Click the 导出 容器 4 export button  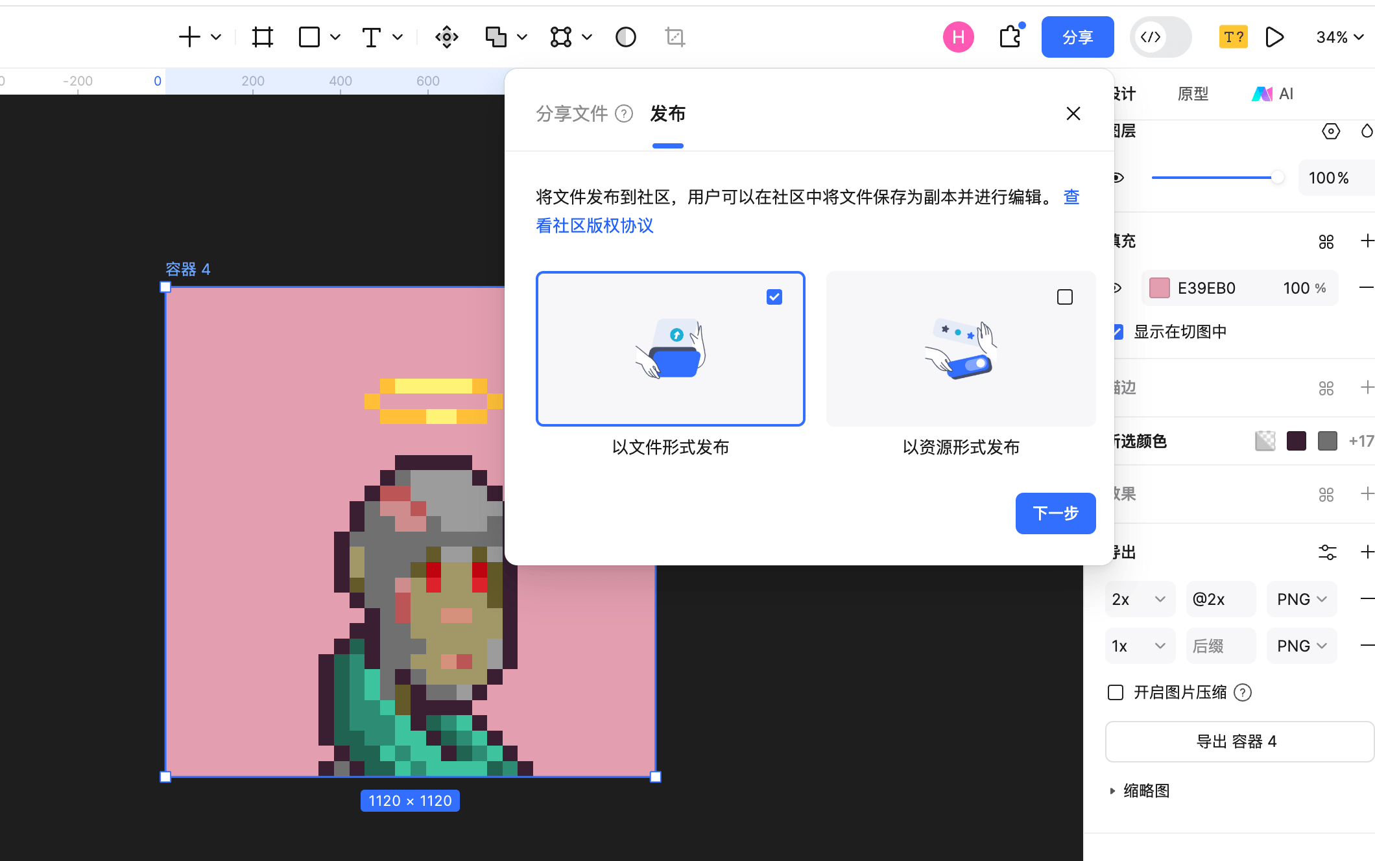point(1239,741)
